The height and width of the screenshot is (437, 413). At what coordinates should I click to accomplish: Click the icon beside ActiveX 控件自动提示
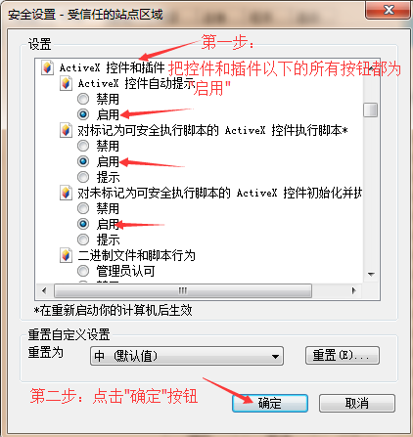66,83
